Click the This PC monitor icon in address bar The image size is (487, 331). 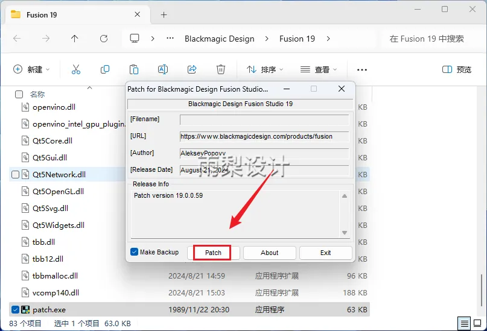(x=135, y=39)
